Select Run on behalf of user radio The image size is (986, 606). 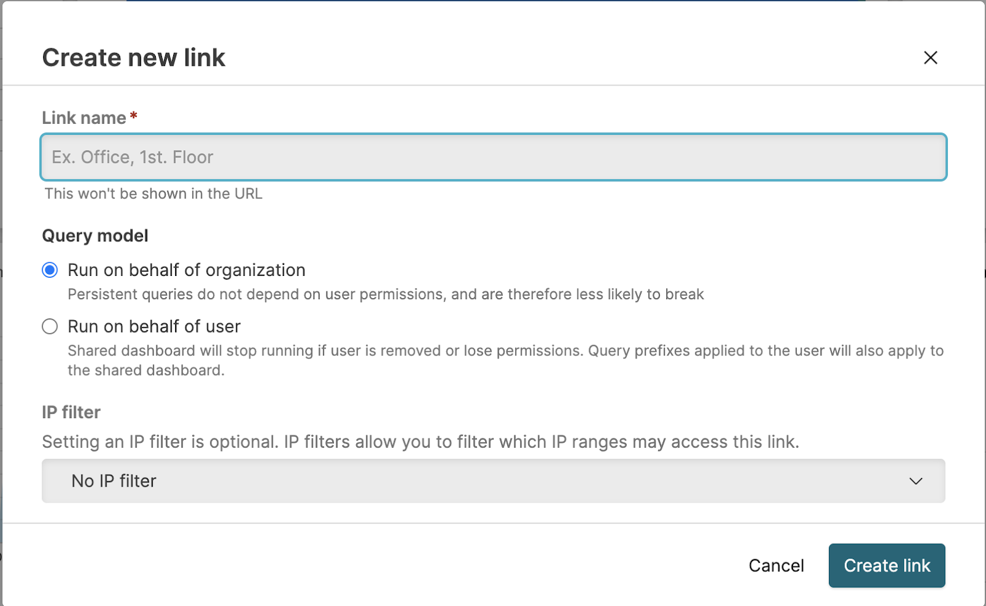pos(50,326)
